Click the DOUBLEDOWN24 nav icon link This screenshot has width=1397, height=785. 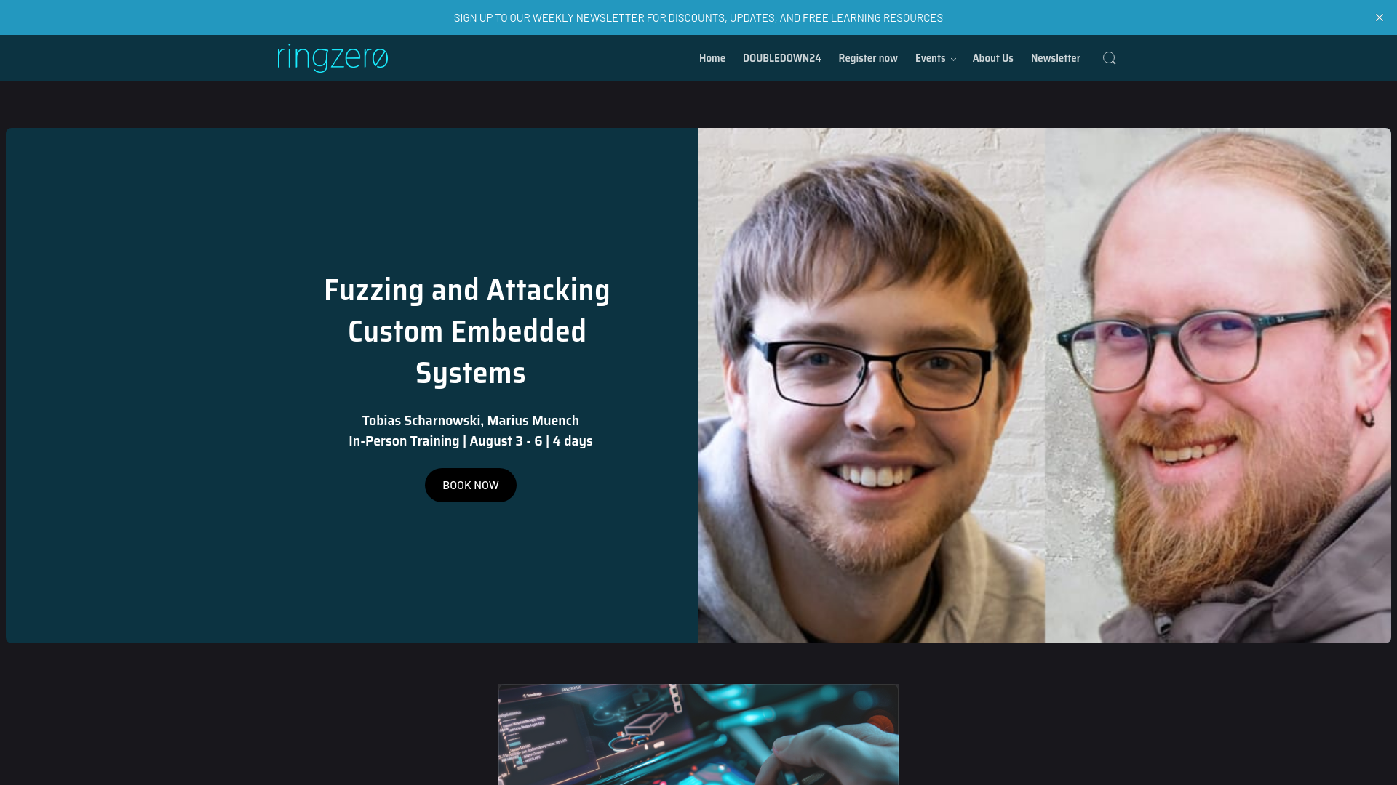(782, 57)
